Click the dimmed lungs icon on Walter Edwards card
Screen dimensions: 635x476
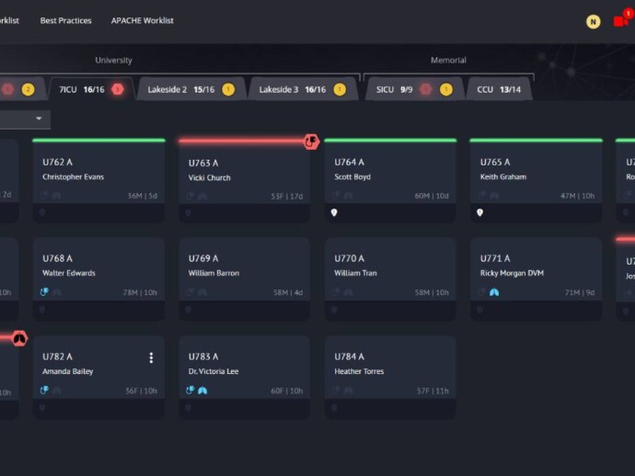[57, 292]
